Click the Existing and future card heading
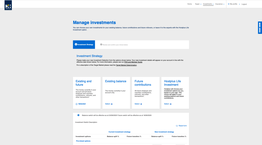Screen dimensions: 262x145 click(x=84, y=83)
